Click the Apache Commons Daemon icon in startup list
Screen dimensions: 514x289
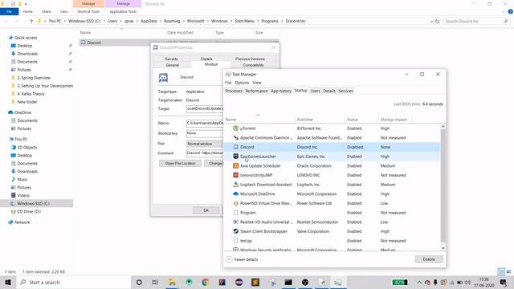pyautogui.click(x=235, y=137)
